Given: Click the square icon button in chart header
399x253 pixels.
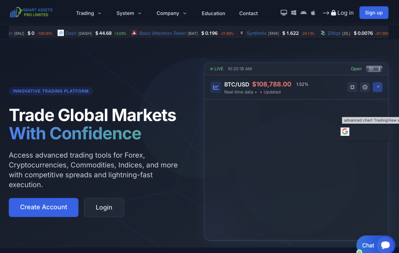Looking at the screenshot, I should [x=352, y=87].
